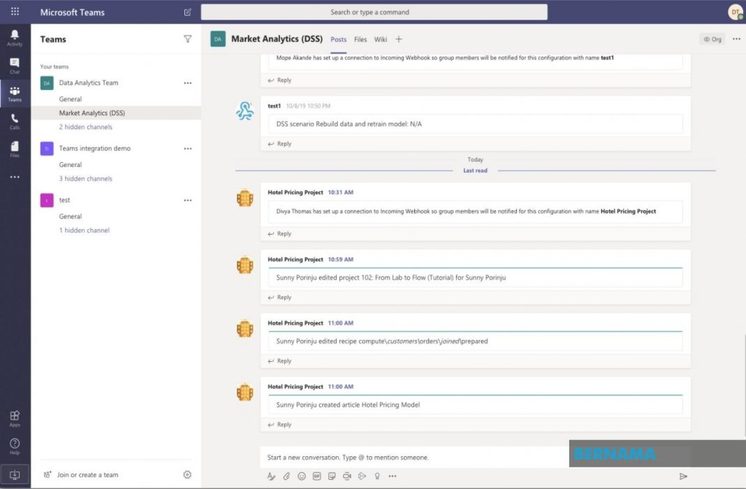Open the manage teams settings gear
The height and width of the screenshot is (489, 746).
[x=187, y=475]
